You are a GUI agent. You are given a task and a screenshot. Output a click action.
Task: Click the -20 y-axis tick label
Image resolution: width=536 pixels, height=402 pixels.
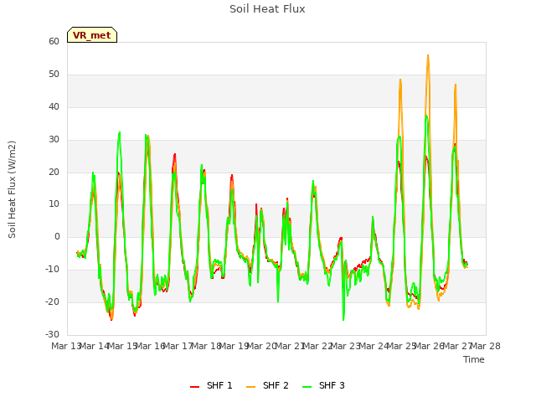click(53, 301)
